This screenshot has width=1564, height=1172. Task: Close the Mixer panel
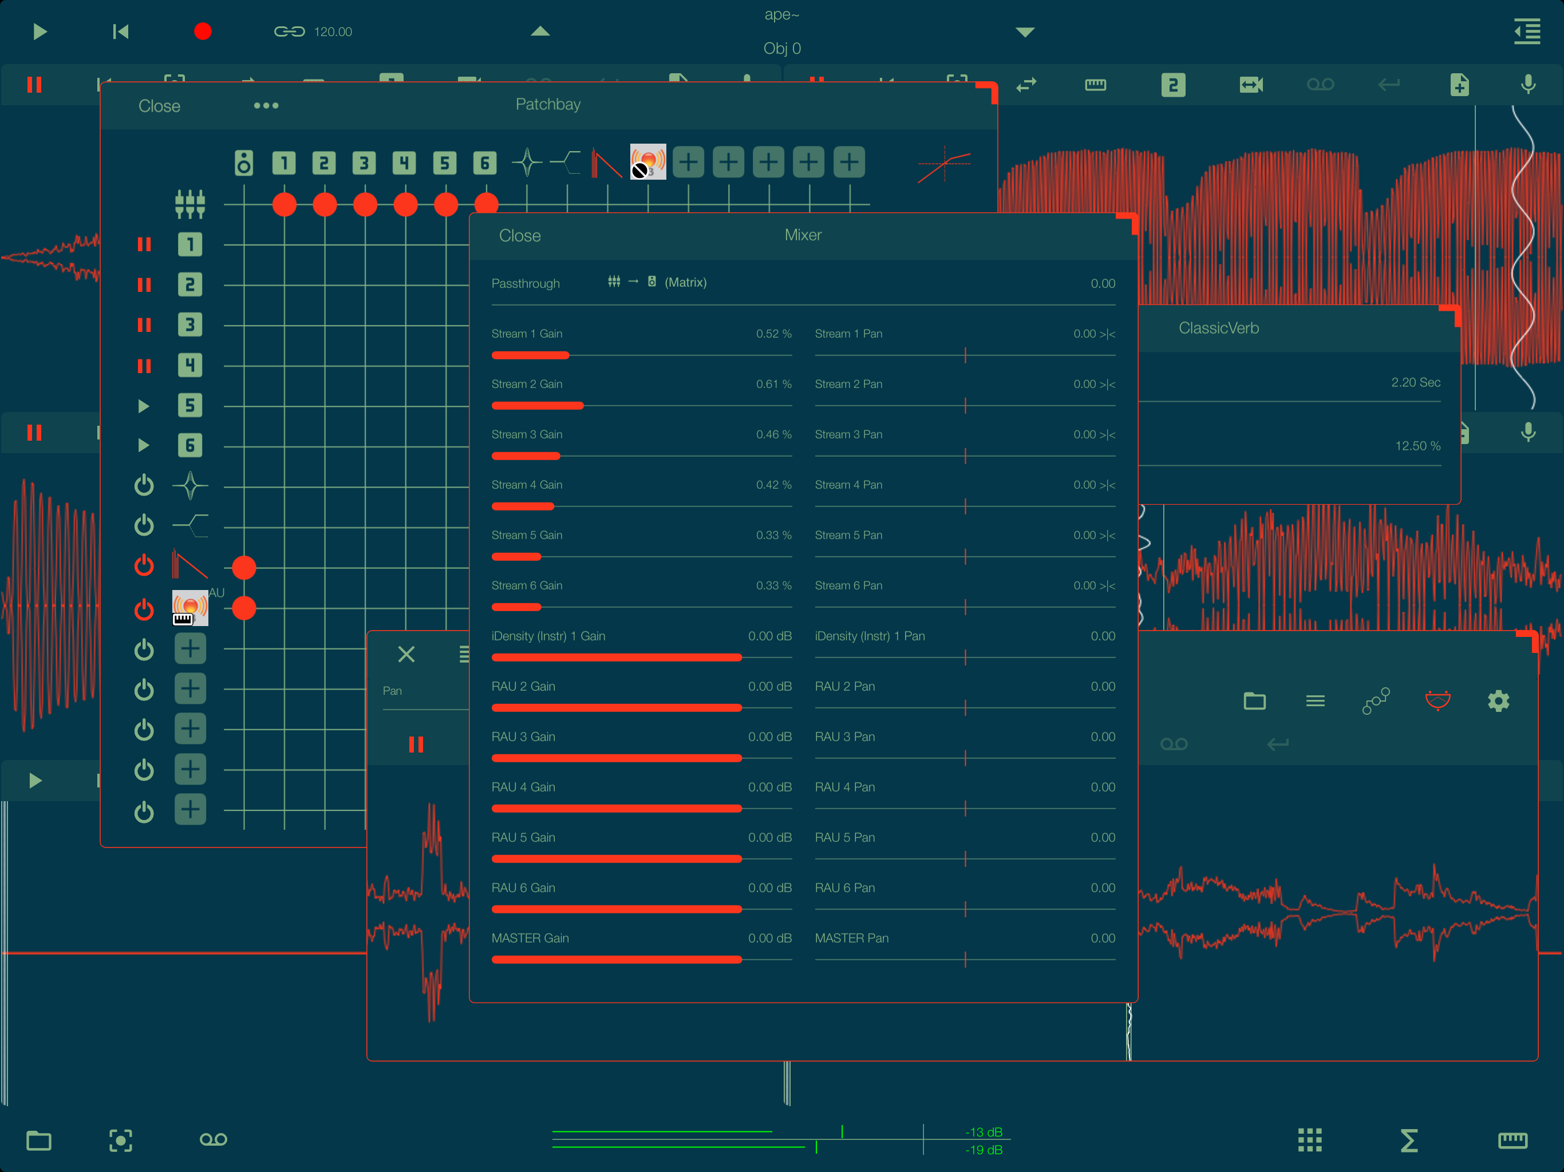pos(520,236)
